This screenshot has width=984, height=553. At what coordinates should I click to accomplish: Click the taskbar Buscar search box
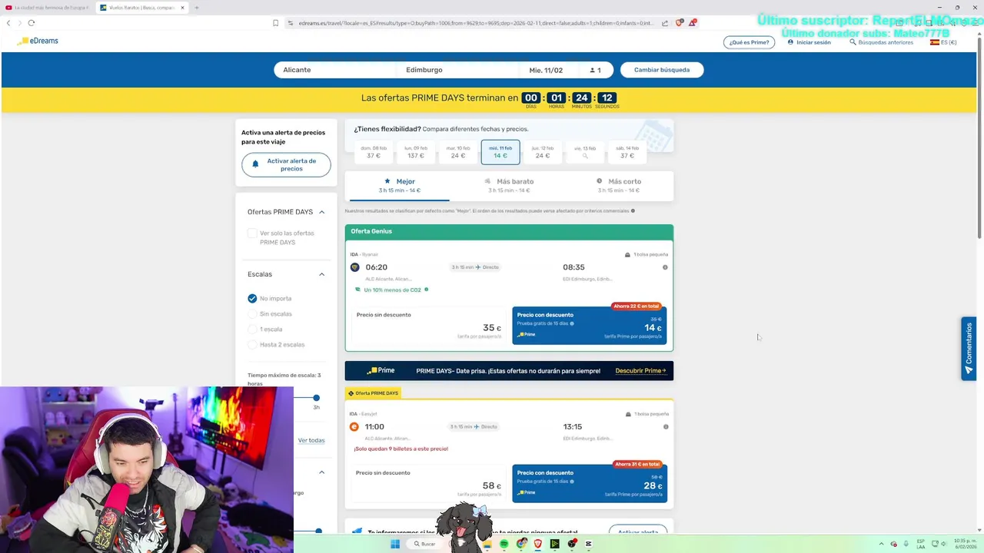[x=424, y=544]
